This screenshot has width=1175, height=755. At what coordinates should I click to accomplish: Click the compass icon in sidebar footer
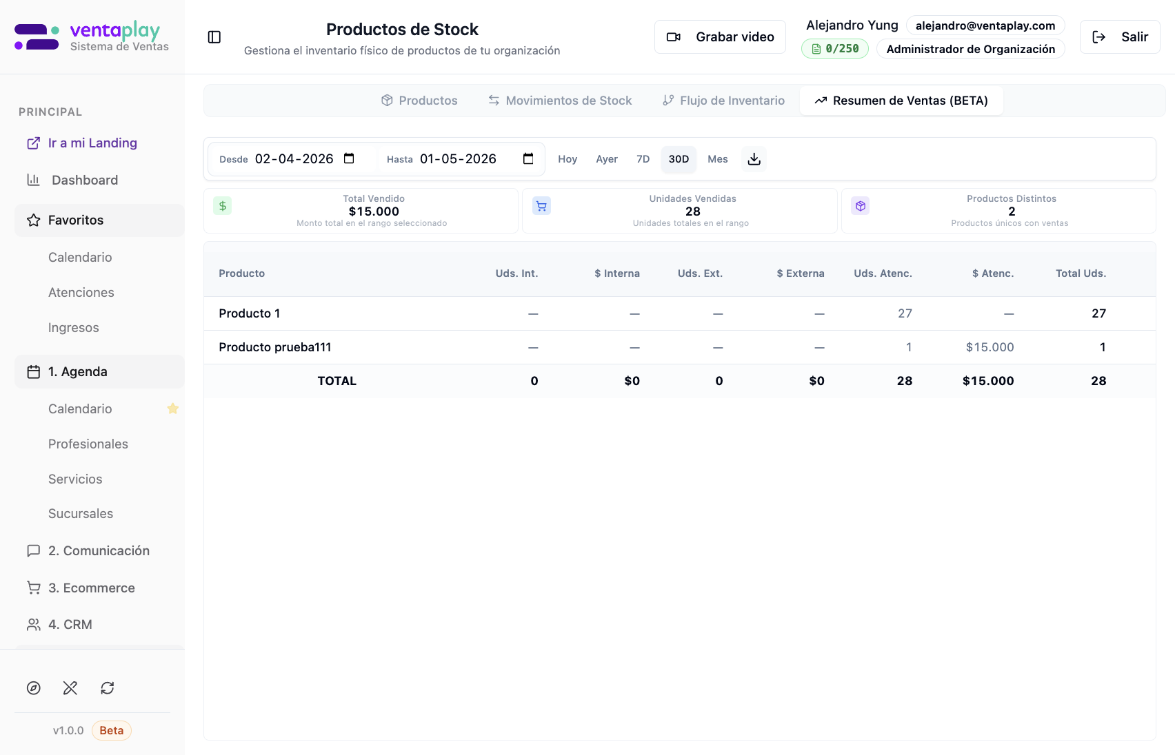[x=34, y=688]
